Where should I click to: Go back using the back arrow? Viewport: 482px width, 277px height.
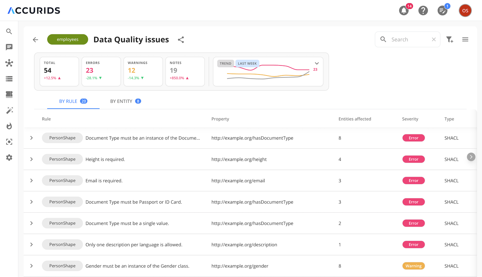tap(35, 39)
